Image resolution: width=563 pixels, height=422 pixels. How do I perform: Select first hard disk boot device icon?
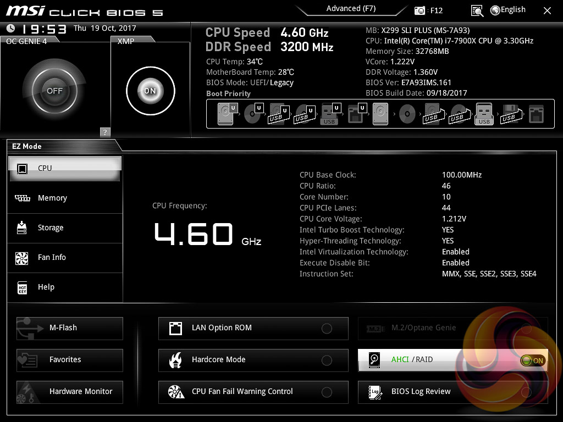(226, 114)
